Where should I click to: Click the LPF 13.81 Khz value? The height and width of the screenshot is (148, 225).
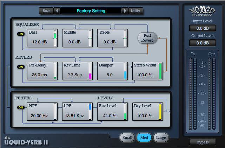74,116
